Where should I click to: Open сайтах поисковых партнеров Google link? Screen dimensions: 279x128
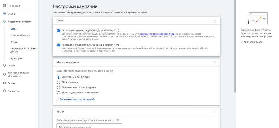tap(158, 34)
